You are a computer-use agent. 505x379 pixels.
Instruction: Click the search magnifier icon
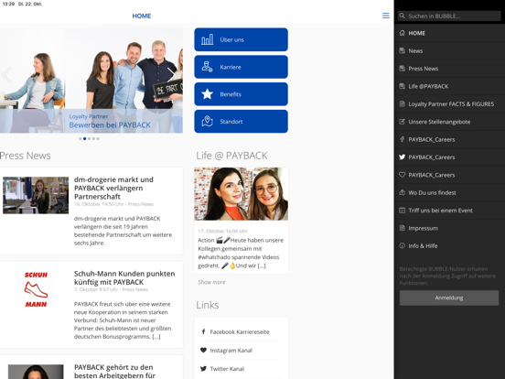[402, 16]
